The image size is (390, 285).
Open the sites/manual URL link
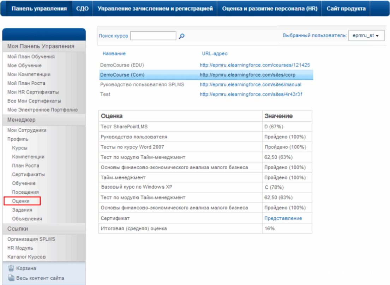point(251,85)
